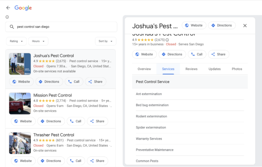Open the Photos tab
The height and width of the screenshot is (167, 262).
pyautogui.click(x=237, y=69)
